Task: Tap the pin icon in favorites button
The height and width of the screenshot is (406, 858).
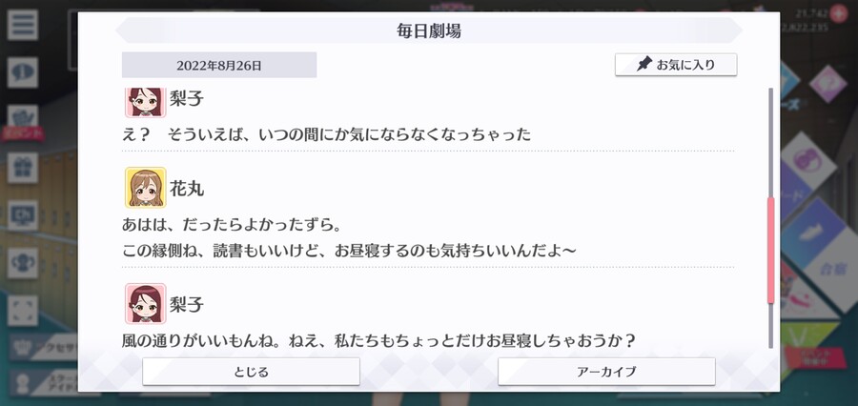Action: [x=644, y=65]
